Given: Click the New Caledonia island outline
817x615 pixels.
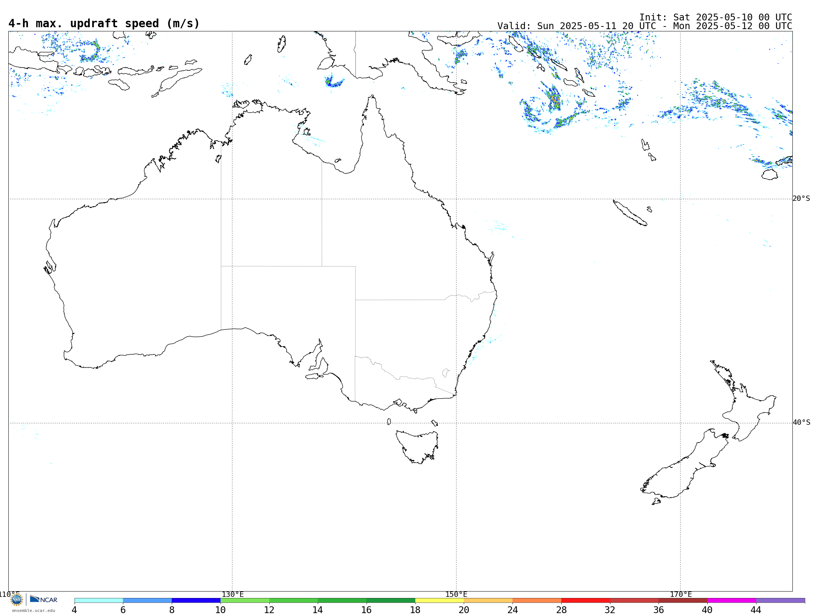Looking at the screenshot, I should coord(630,213).
